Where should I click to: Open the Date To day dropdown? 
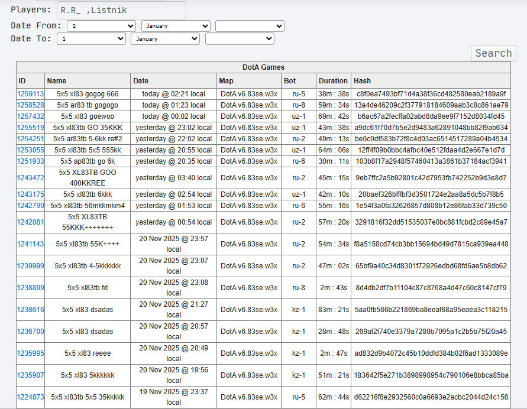tap(91, 38)
